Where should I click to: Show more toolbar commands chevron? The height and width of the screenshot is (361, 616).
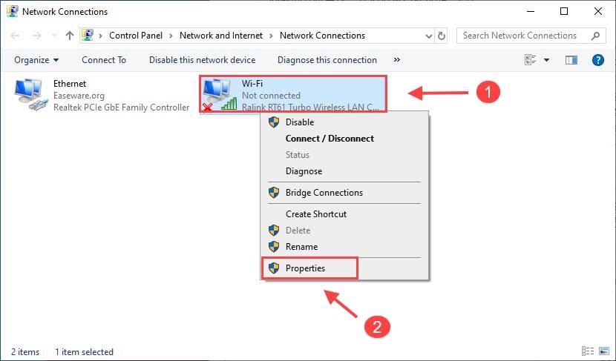pos(397,60)
